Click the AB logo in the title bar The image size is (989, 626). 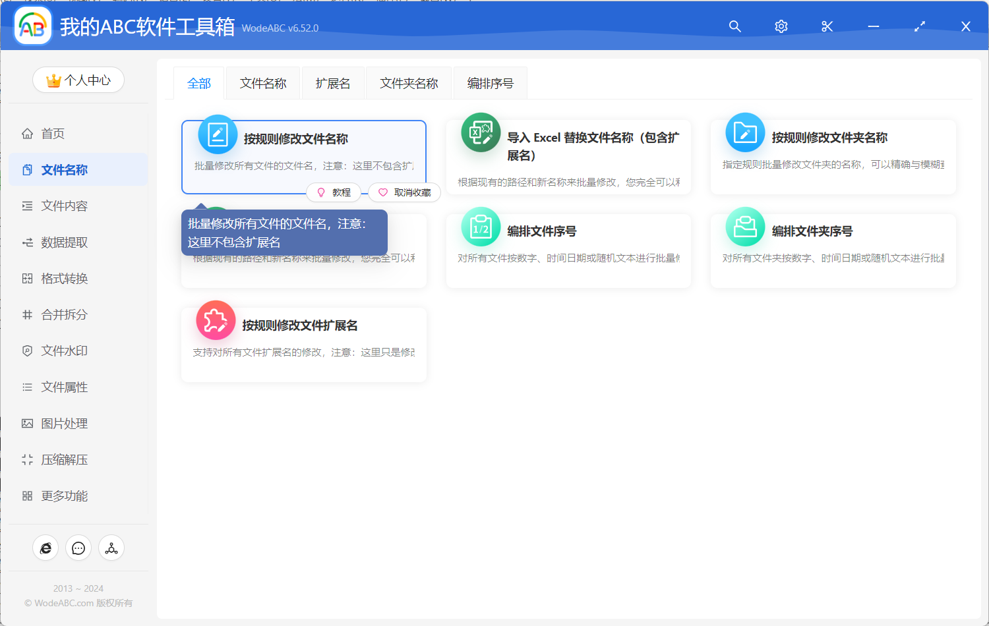[32, 26]
